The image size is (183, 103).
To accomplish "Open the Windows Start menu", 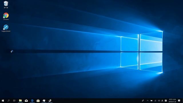I will pos(3,100).
